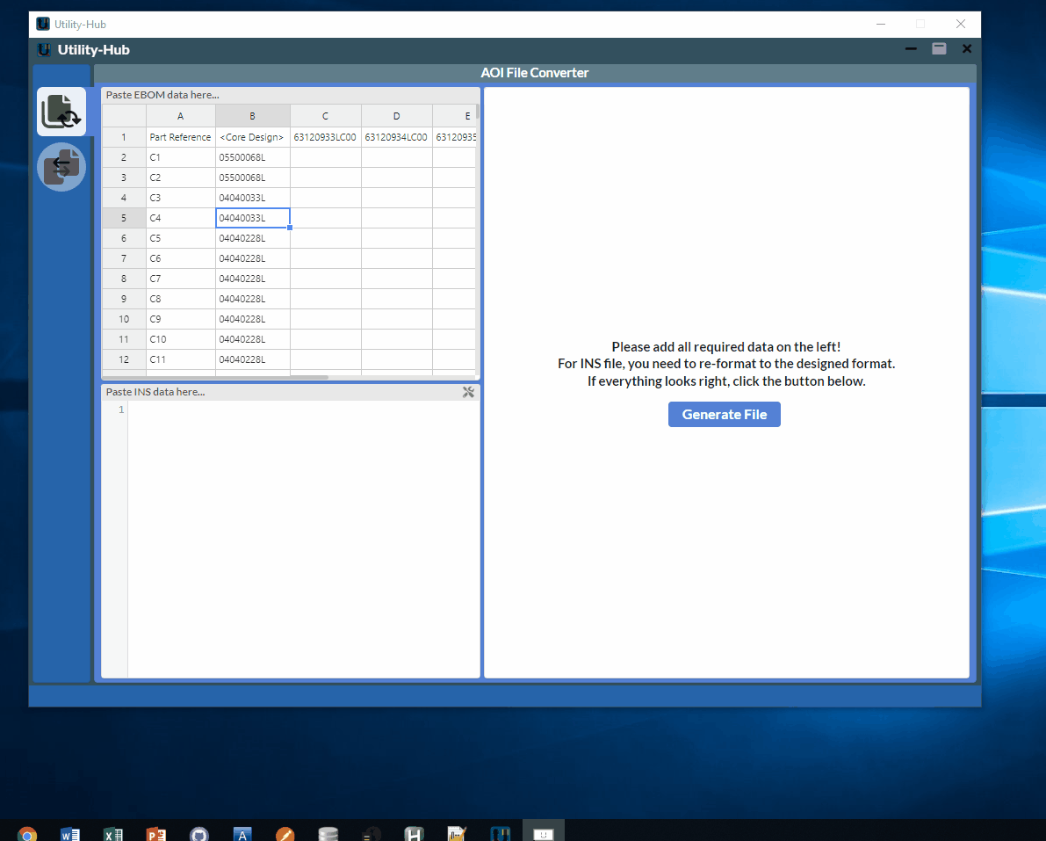The width and height of the screenshot is (1046, 841).
Task: Open the AOI File Converter sidebar tool
Action: [61, 112]
